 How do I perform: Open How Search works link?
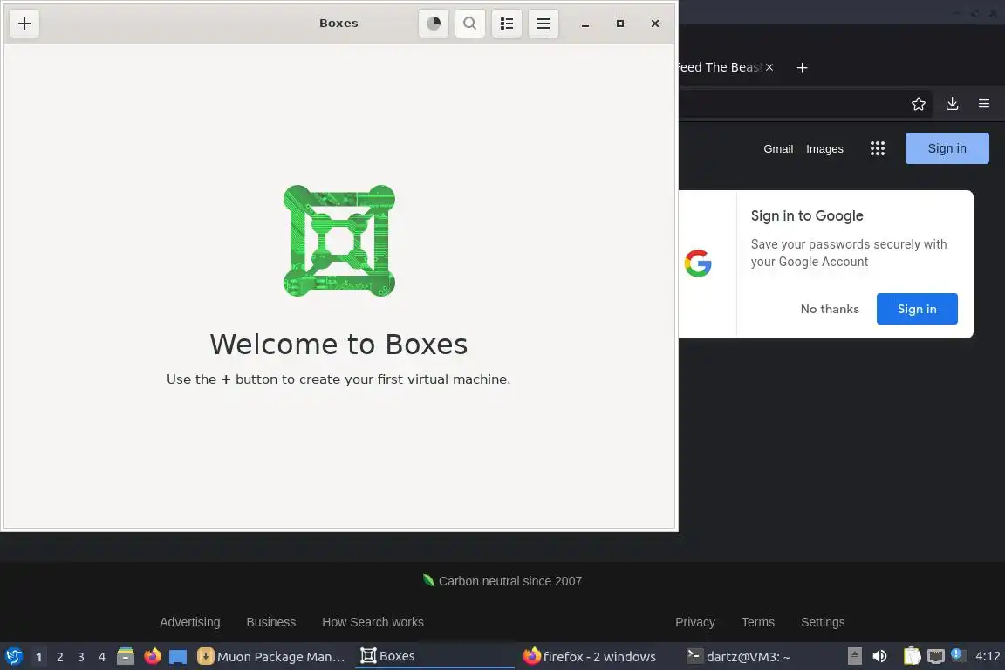[373, 622]
